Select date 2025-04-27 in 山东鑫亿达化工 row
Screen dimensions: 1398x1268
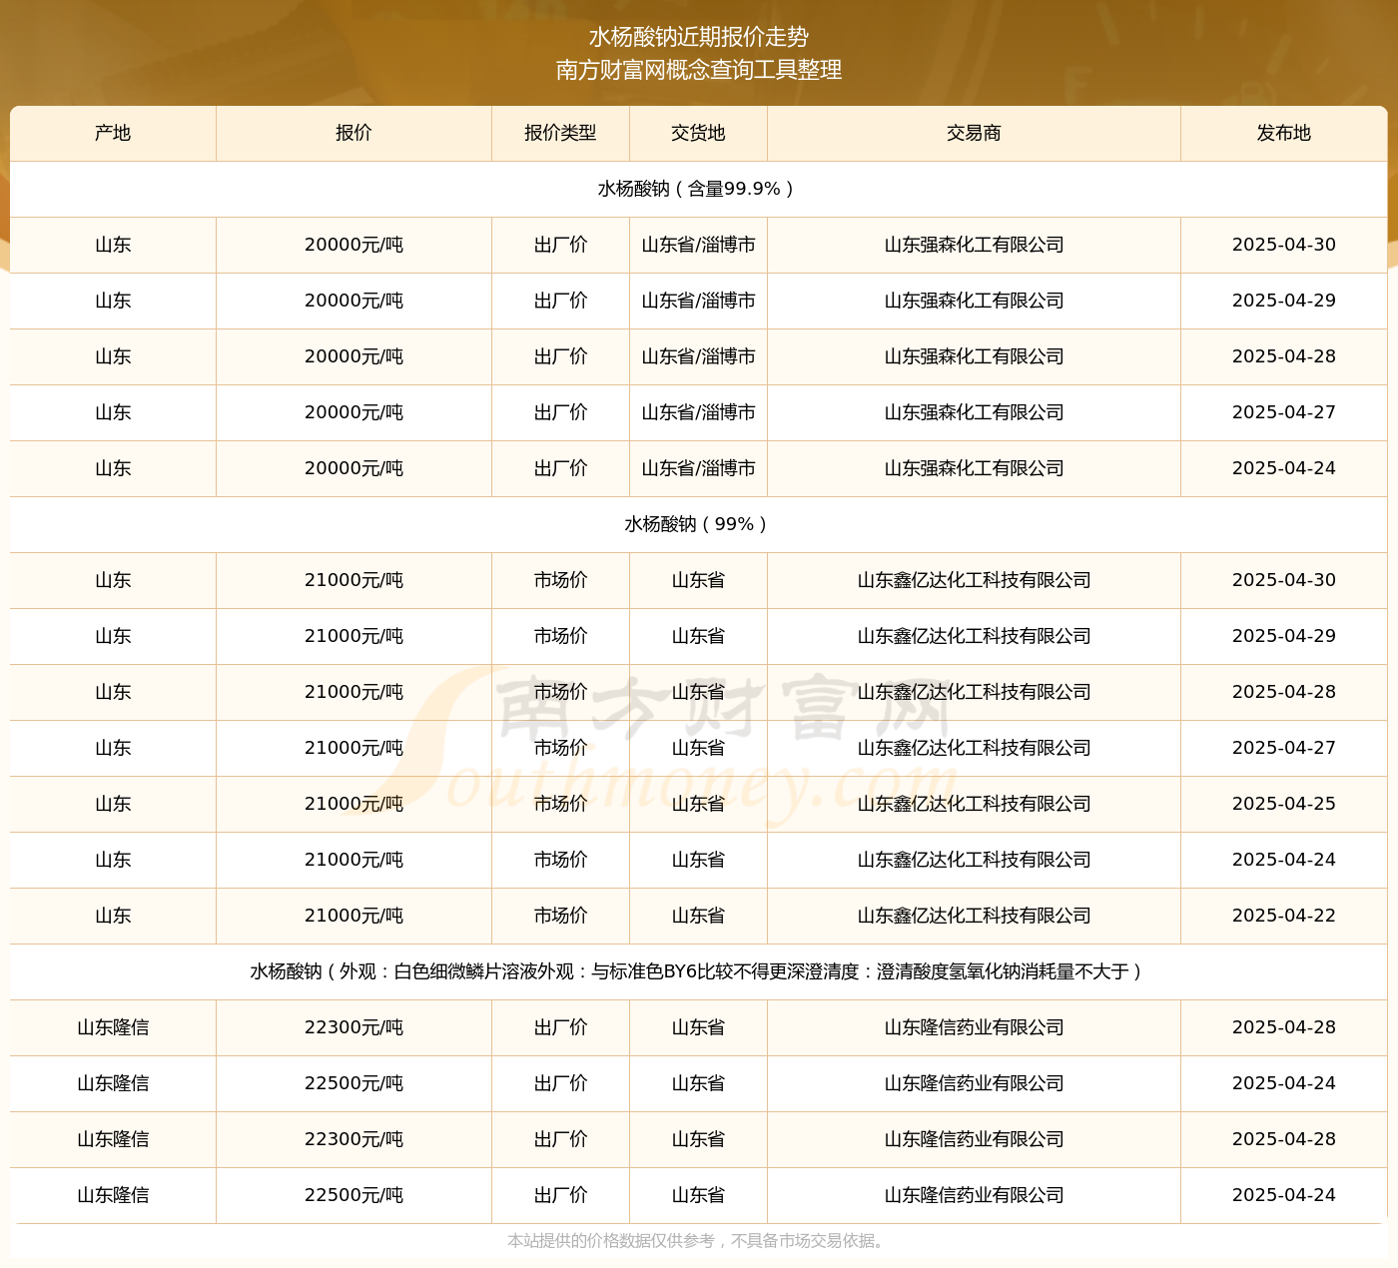coord(1283,748)
